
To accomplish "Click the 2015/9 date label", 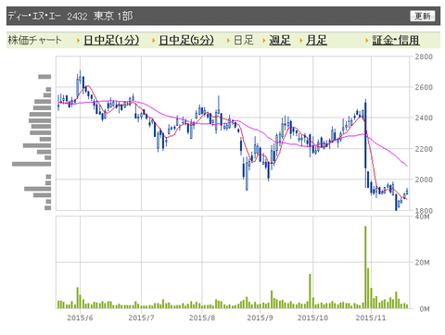I will (x=260, y=318).
